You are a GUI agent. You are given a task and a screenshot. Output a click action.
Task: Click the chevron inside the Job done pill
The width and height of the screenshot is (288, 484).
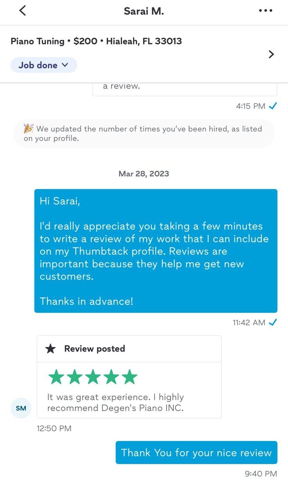[x=65, y=65]
